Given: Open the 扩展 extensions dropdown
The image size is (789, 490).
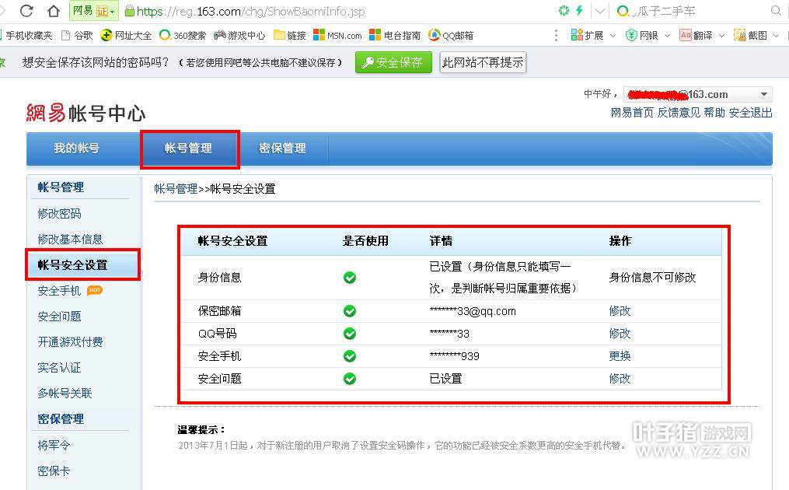Looking at the screenshot, I should (613, 35).
